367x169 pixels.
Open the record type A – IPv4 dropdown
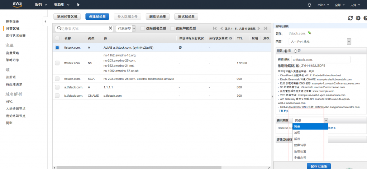point(320,42)
